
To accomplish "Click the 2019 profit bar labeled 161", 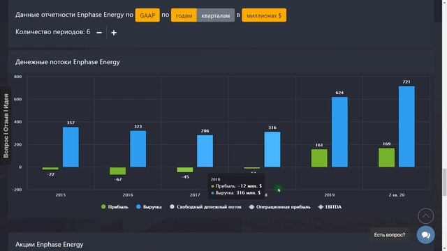I will (x=319, y=158).
